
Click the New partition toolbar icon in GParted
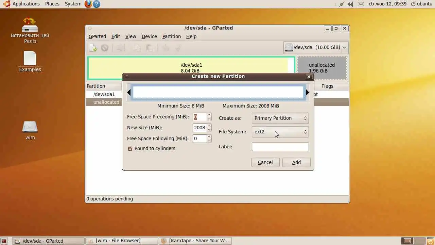(x=92, y=48)
